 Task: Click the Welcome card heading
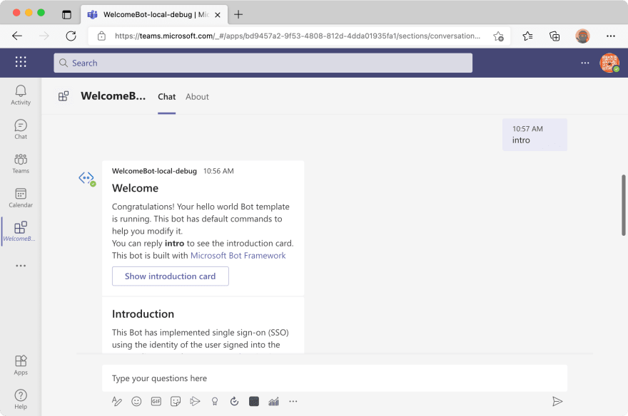pos(135,188)
